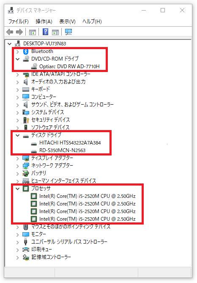
Task: Click the Back arrow toolbar icon
Action: (x=10, y=32)
